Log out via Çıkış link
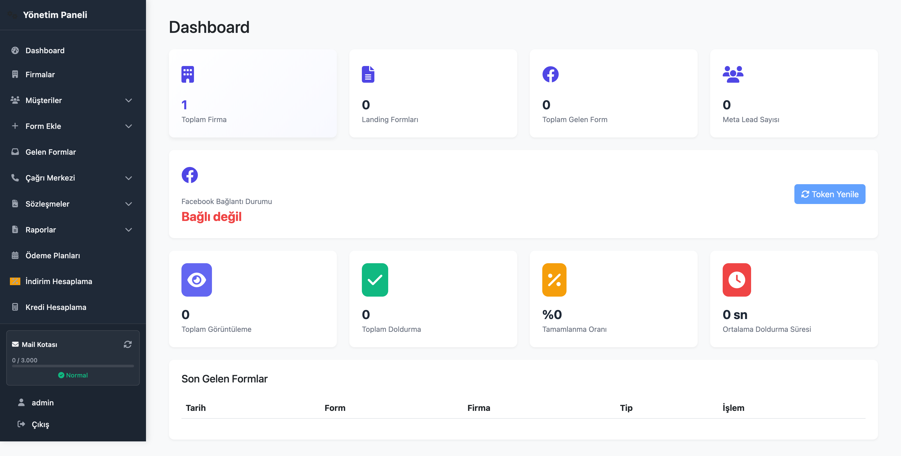 click(40, 424)
